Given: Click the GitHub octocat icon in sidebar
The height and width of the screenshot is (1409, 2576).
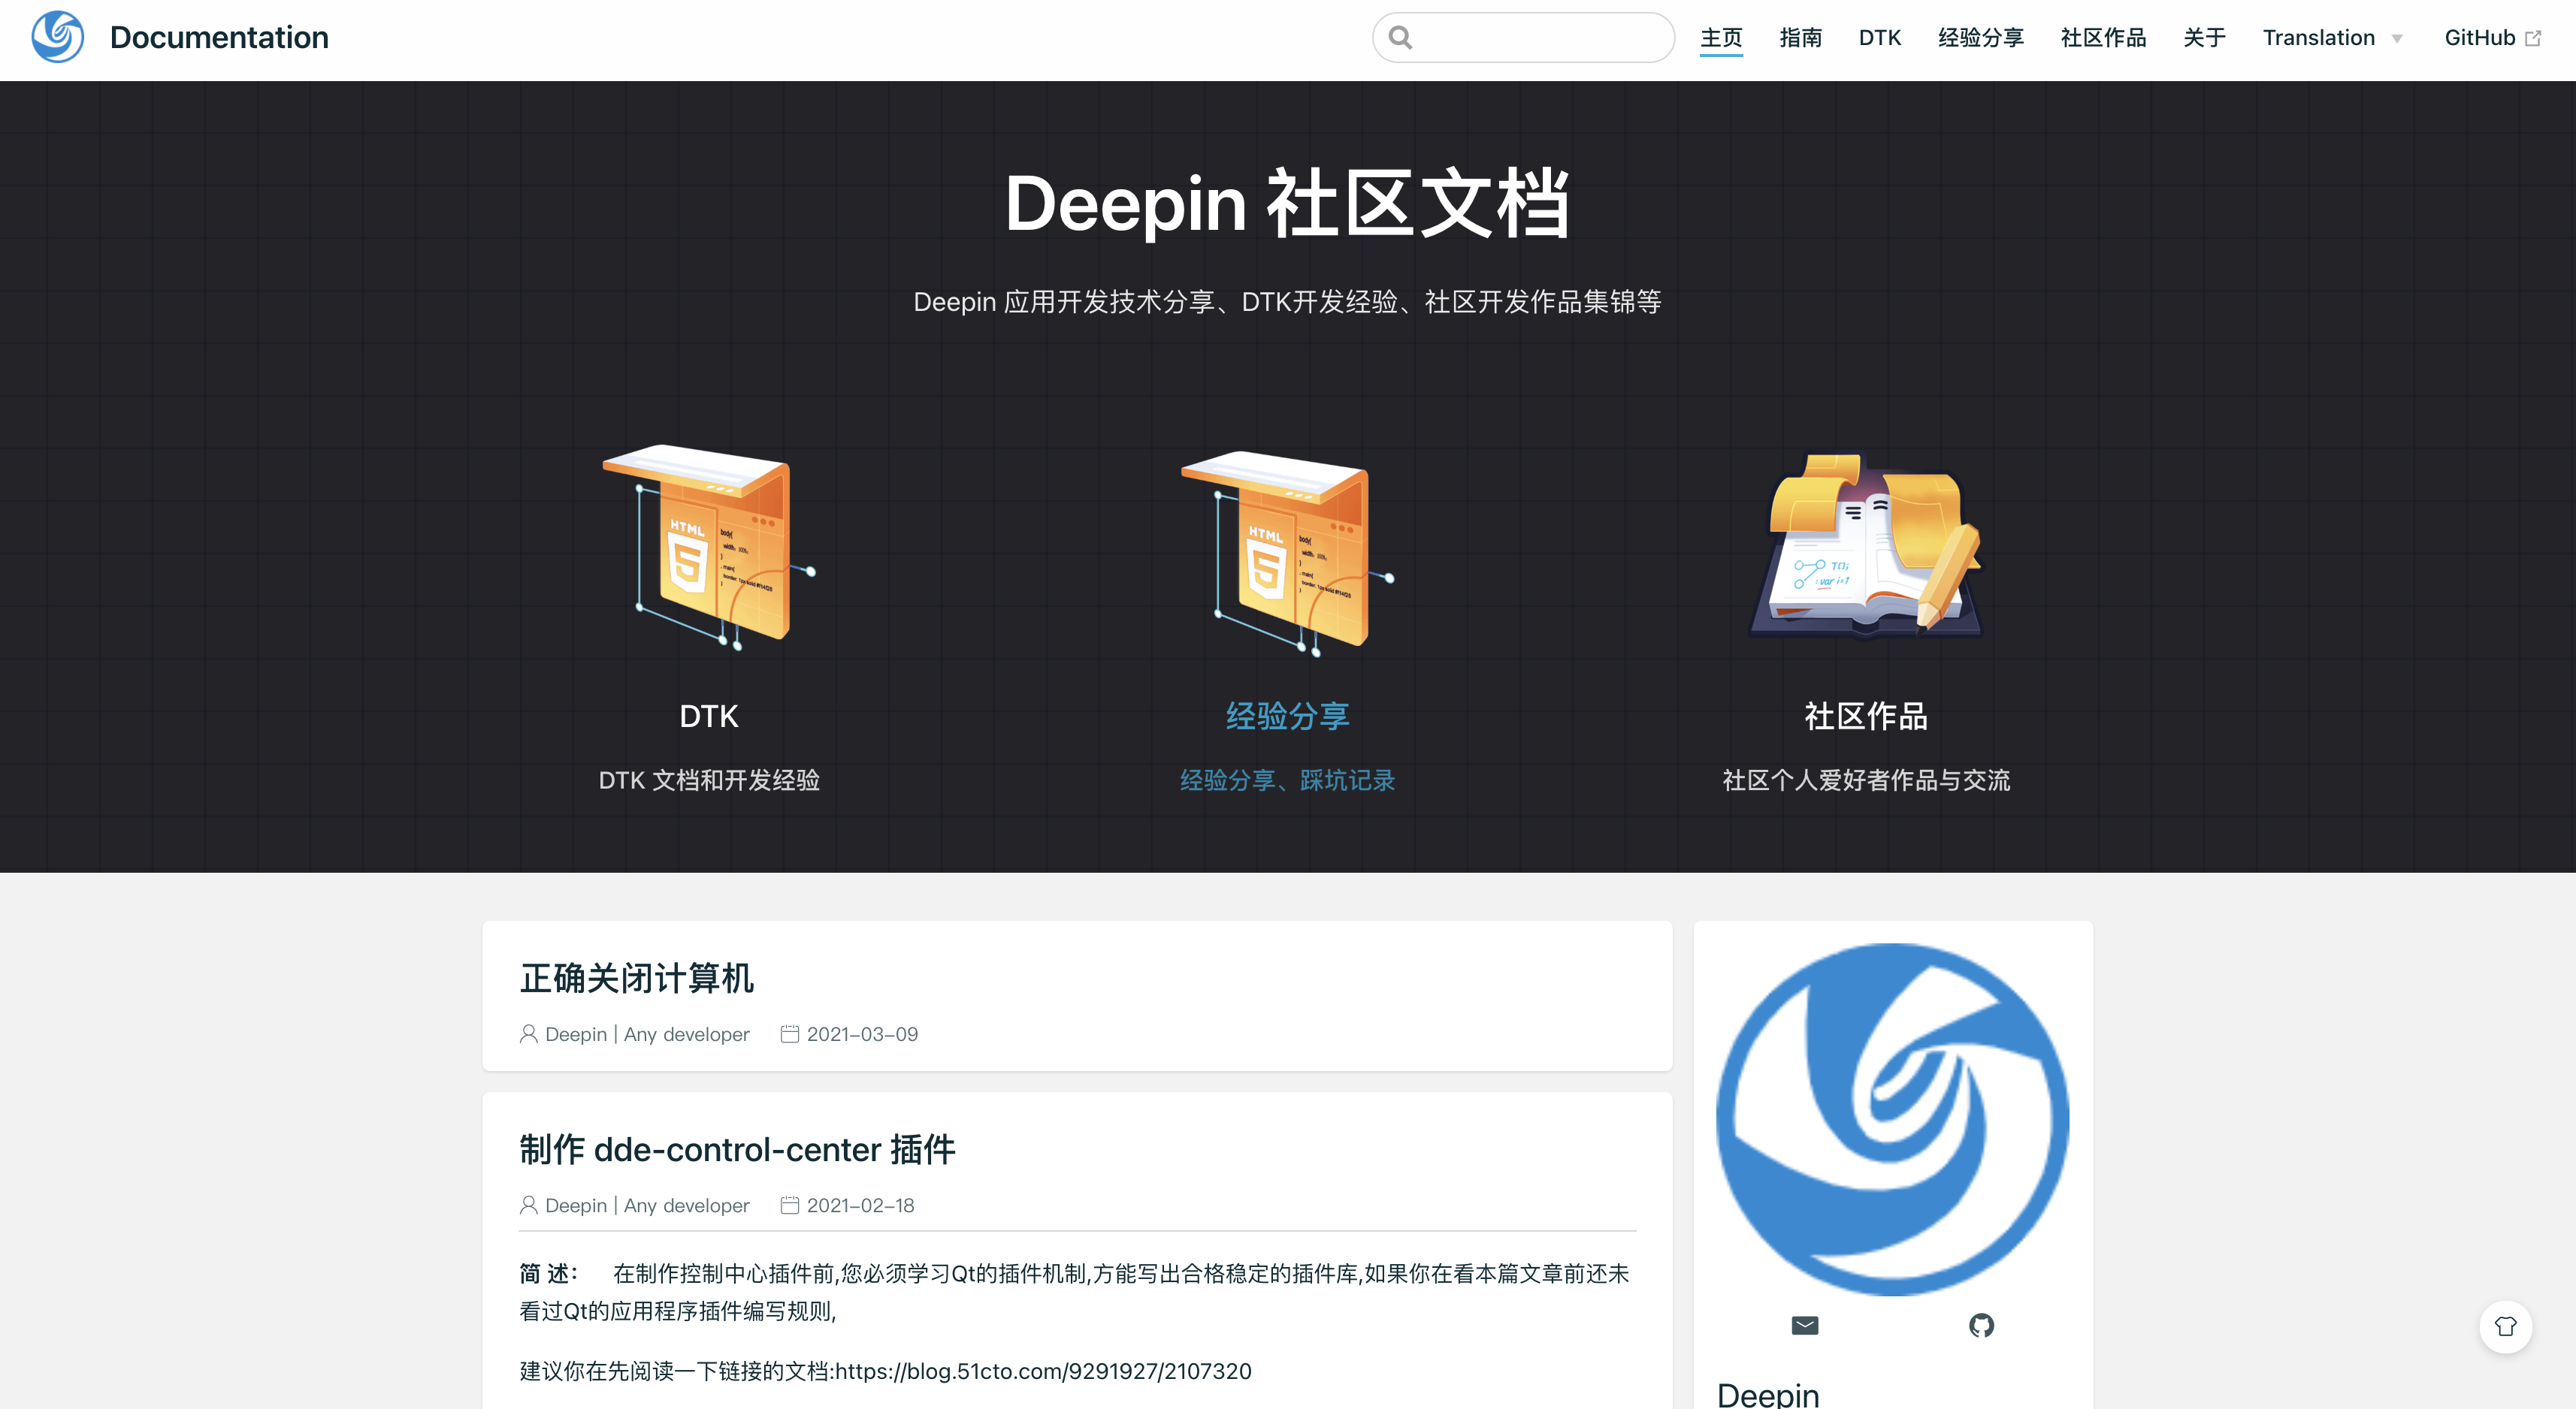Looking at the screenshot, I should coord(1981,1326).
